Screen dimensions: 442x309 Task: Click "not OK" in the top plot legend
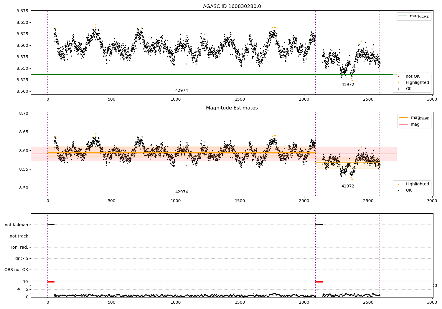coord(413,77)
